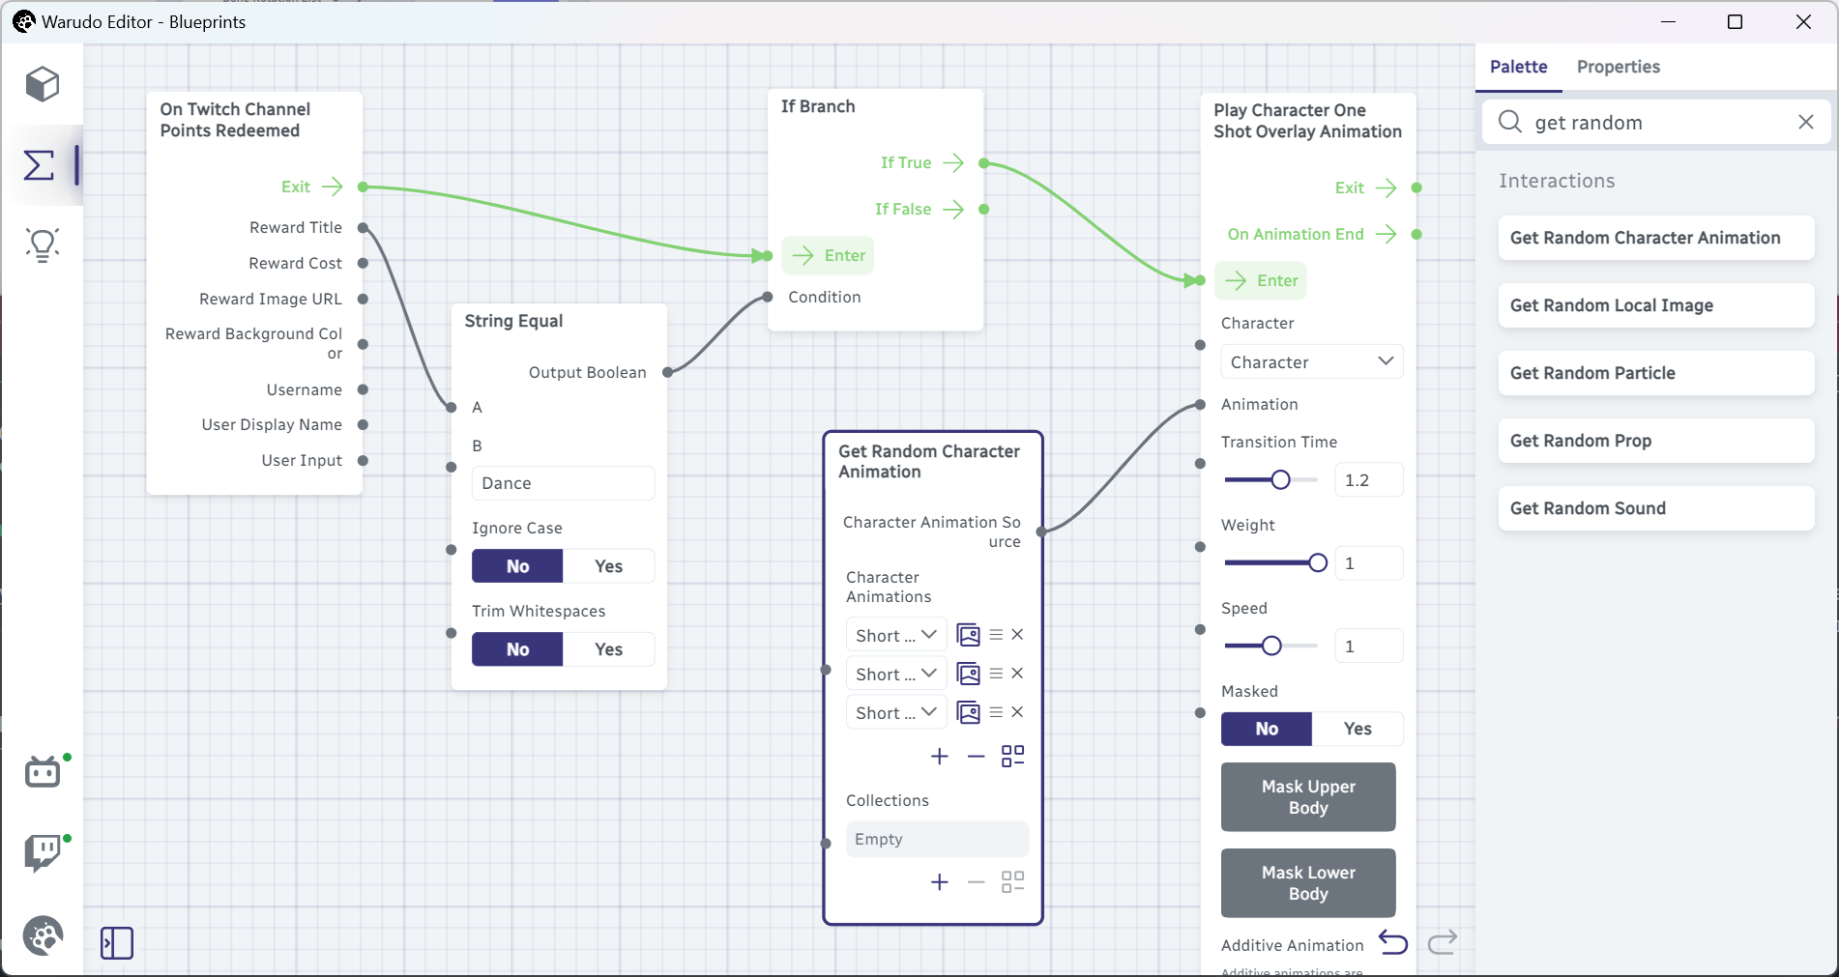Viewport: 1839px width, 977px height.
Task: Preview first character animation image icon
Action: tap(968, 635)
